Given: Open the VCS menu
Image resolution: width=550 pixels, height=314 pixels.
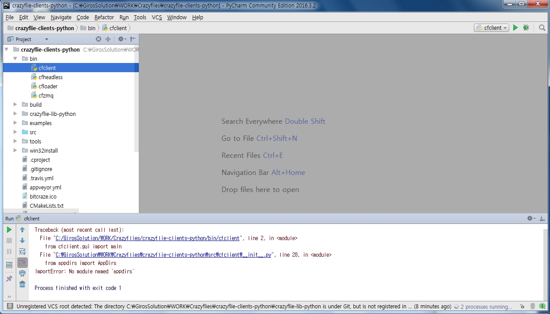Looking at the screenshot, I should tap(157, 17).
